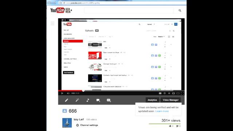Click the Watch Later clock icon in the player
The image size is (233, 131).
(x=165, y=93)
